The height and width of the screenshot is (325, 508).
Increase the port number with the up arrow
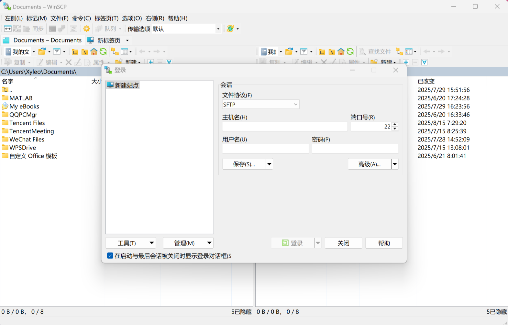click(395, 124)
